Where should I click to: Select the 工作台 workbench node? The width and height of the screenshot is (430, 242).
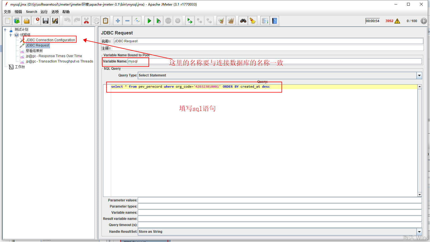coord(20,67)
